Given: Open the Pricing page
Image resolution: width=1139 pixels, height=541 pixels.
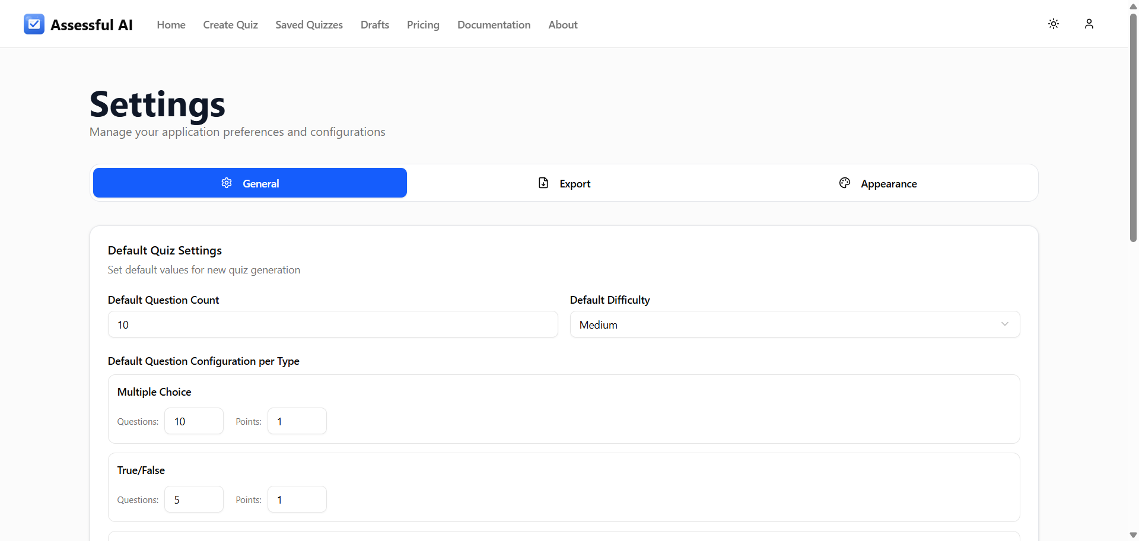Looking at the screenshot, I should coord(423,25).
